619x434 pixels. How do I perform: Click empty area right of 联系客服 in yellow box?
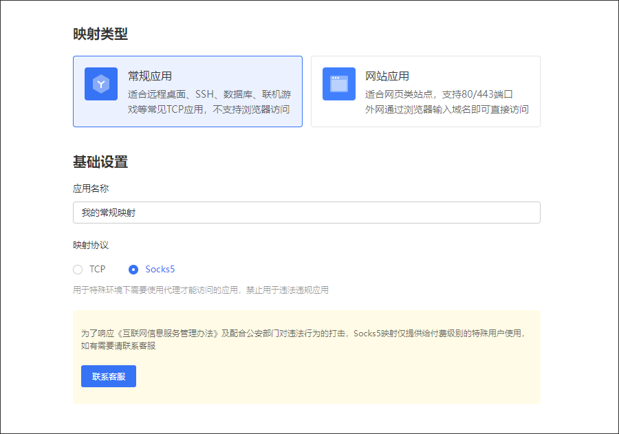(330, 376)
